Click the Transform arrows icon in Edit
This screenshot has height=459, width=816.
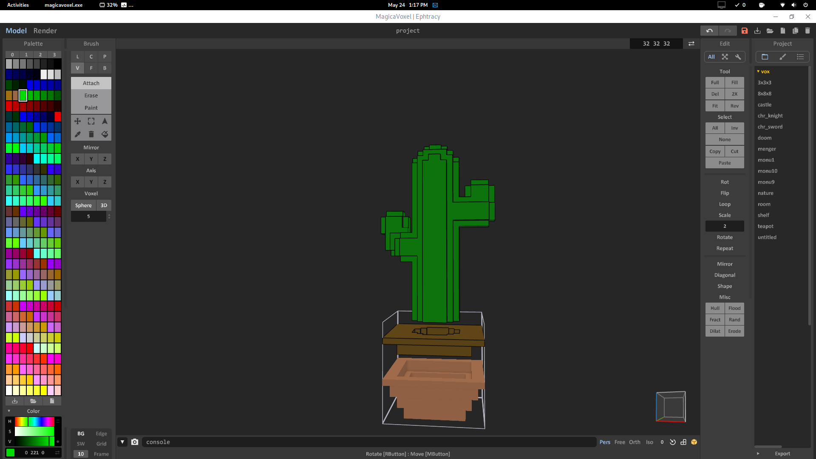click(725, 57)
